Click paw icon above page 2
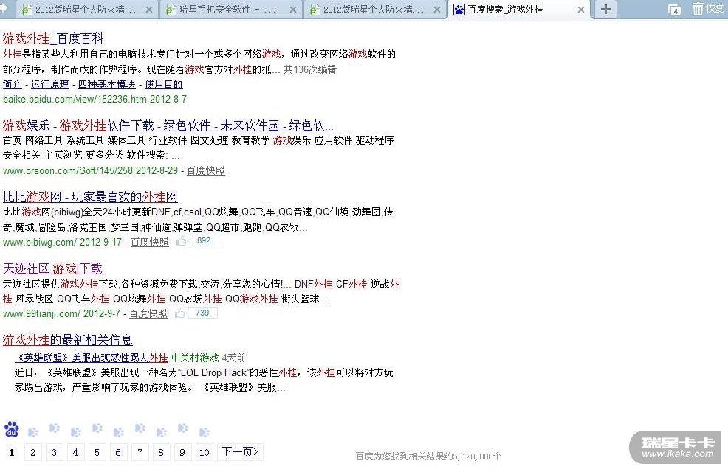728x469 pixels. click(x=33, y=432)
